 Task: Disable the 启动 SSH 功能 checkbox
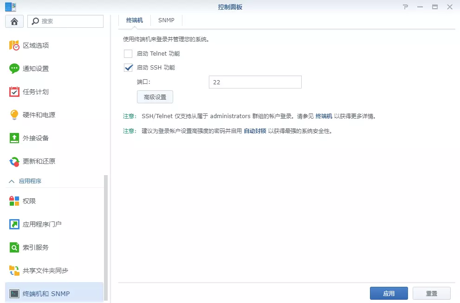coord(128,68)
